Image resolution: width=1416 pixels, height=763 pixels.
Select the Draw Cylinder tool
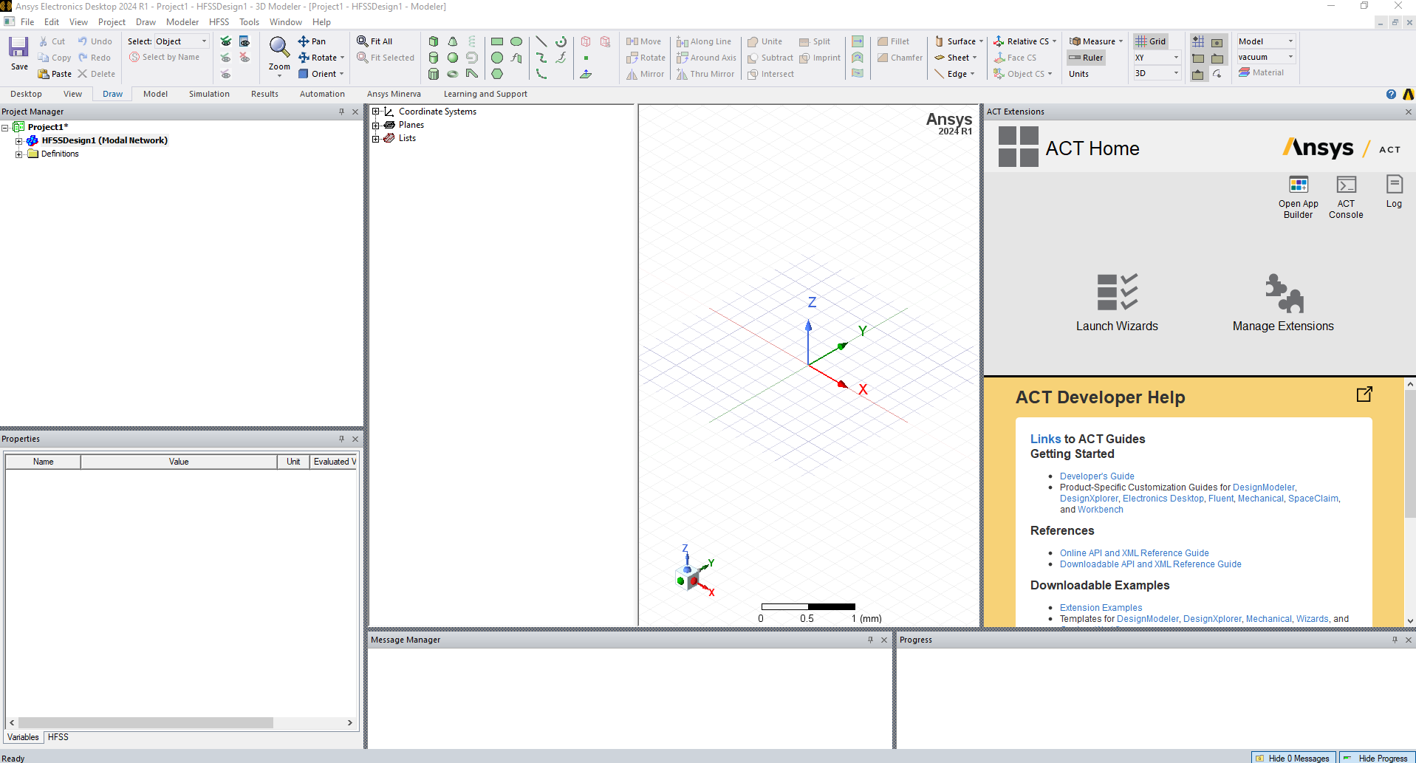[x=434, y=58]
